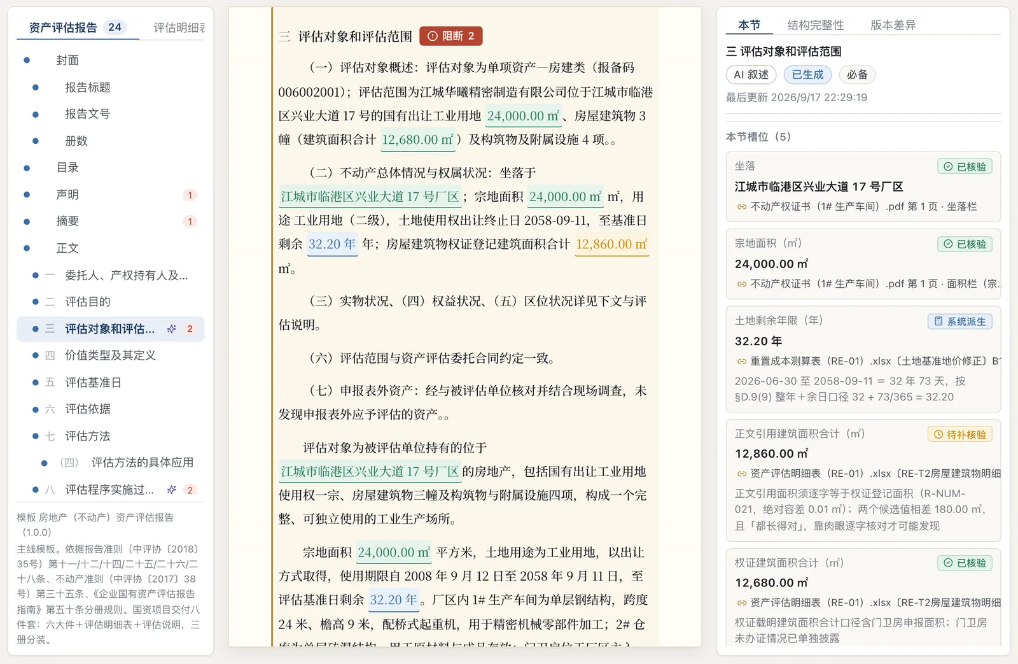
Task: Click the count badge 2 on 评估程序实施过 row
Action: click(x=190, y=490)
